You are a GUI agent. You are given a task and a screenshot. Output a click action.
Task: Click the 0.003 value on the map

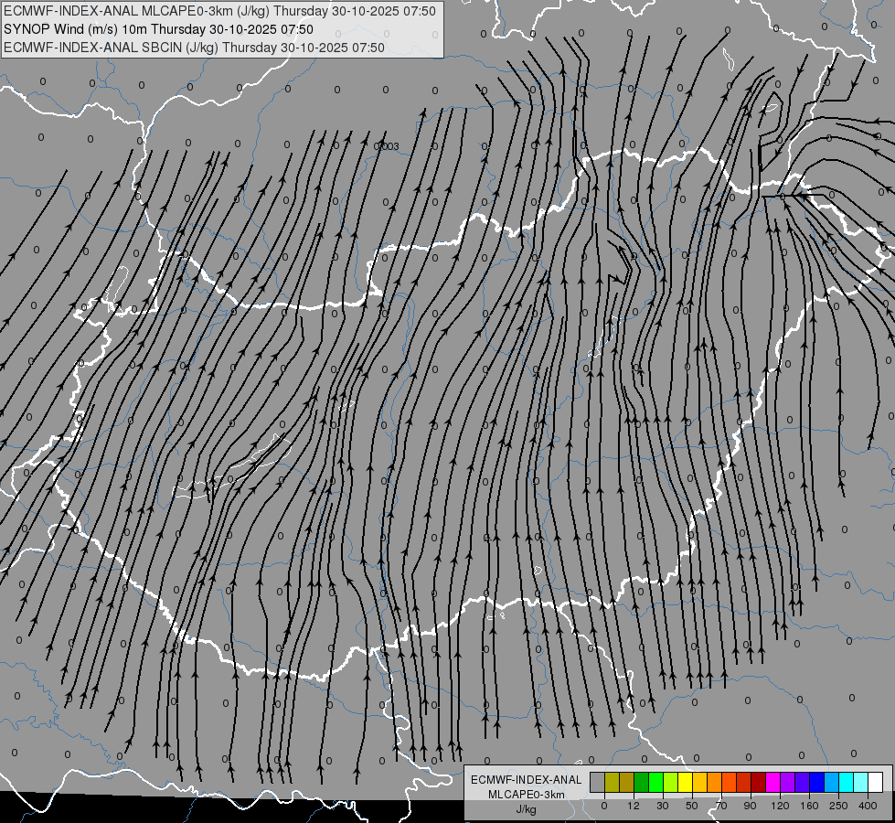point(387,147)
